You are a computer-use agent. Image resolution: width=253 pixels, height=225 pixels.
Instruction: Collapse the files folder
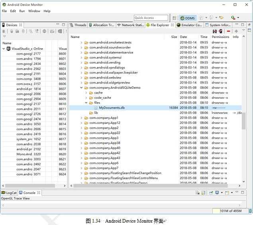tap(86, 103)
